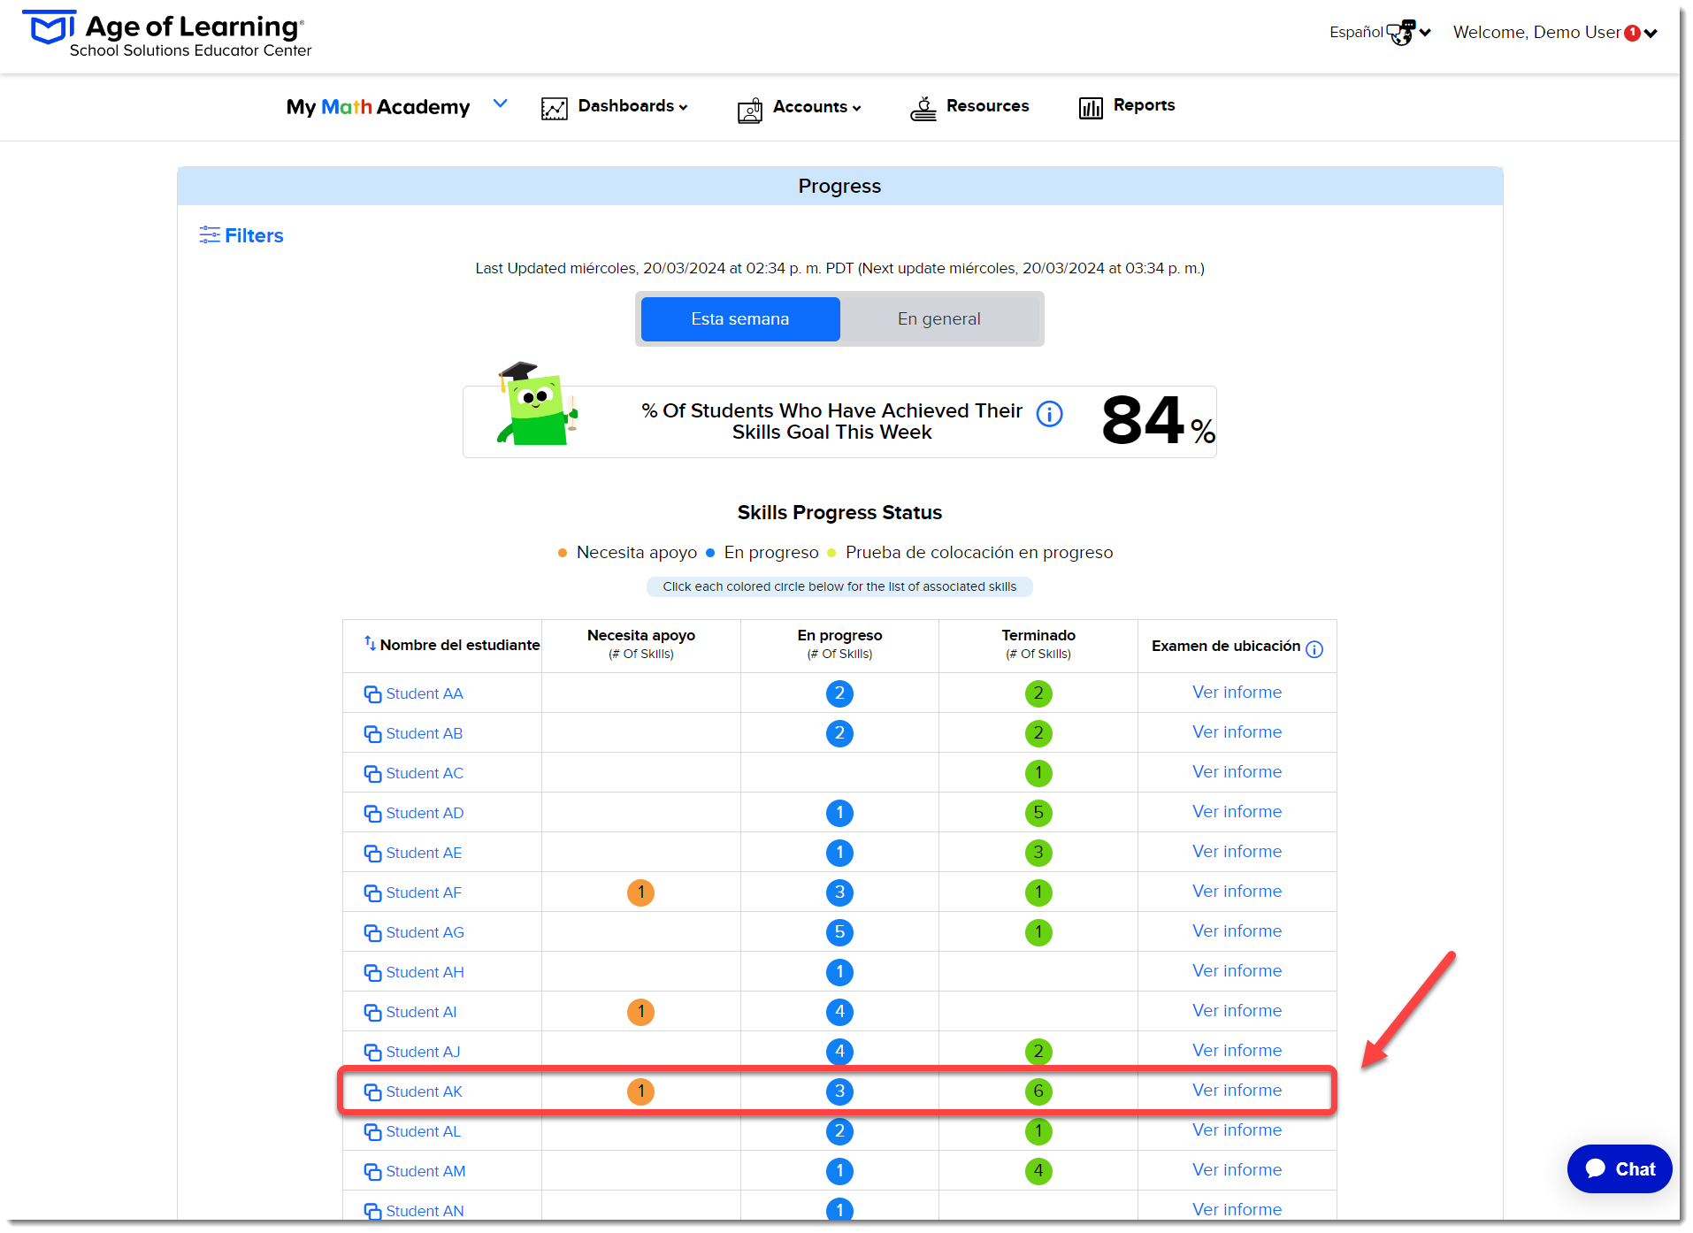Viewport: 1693px width, 1233px height.
Task: Click the copy icon beside Student AF
Action: pyautogui.click(x=372, y=893)
